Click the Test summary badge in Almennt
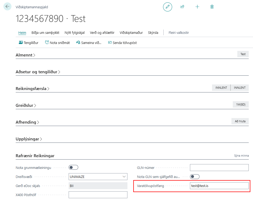The image size is (253, 203). [243, 54]
